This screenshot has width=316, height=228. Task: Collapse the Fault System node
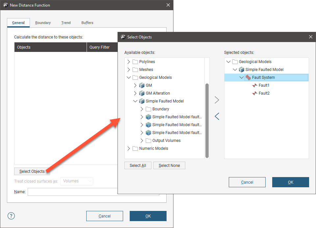(x=242, y=78)
